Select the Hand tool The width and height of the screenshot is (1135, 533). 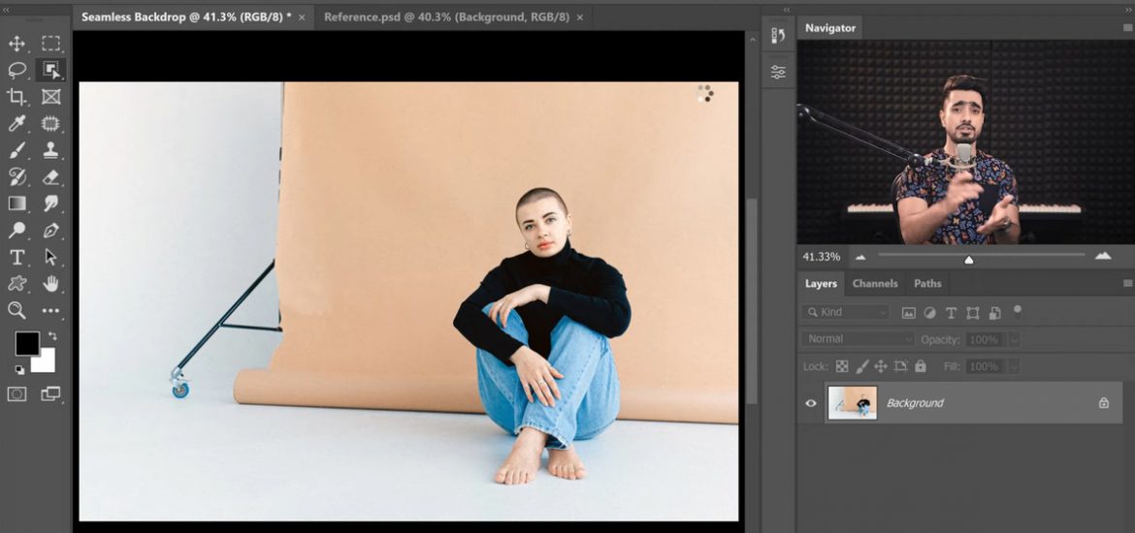pos(50,284)
